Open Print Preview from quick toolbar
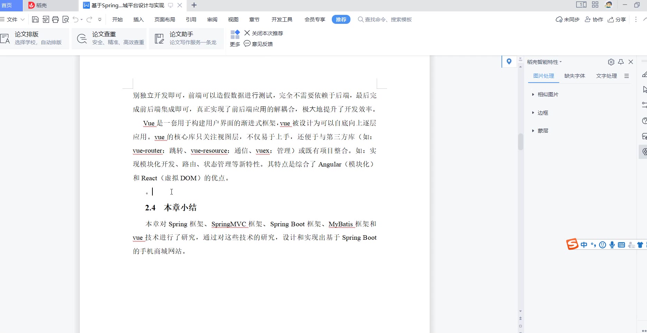Image resolution: width=647 pixels, height=333 pixels. click(66, 19)
